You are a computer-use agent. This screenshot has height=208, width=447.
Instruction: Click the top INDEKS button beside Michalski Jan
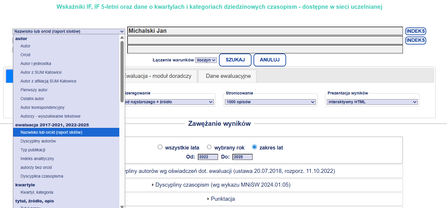pyautogui.click(x=415, y=31)
